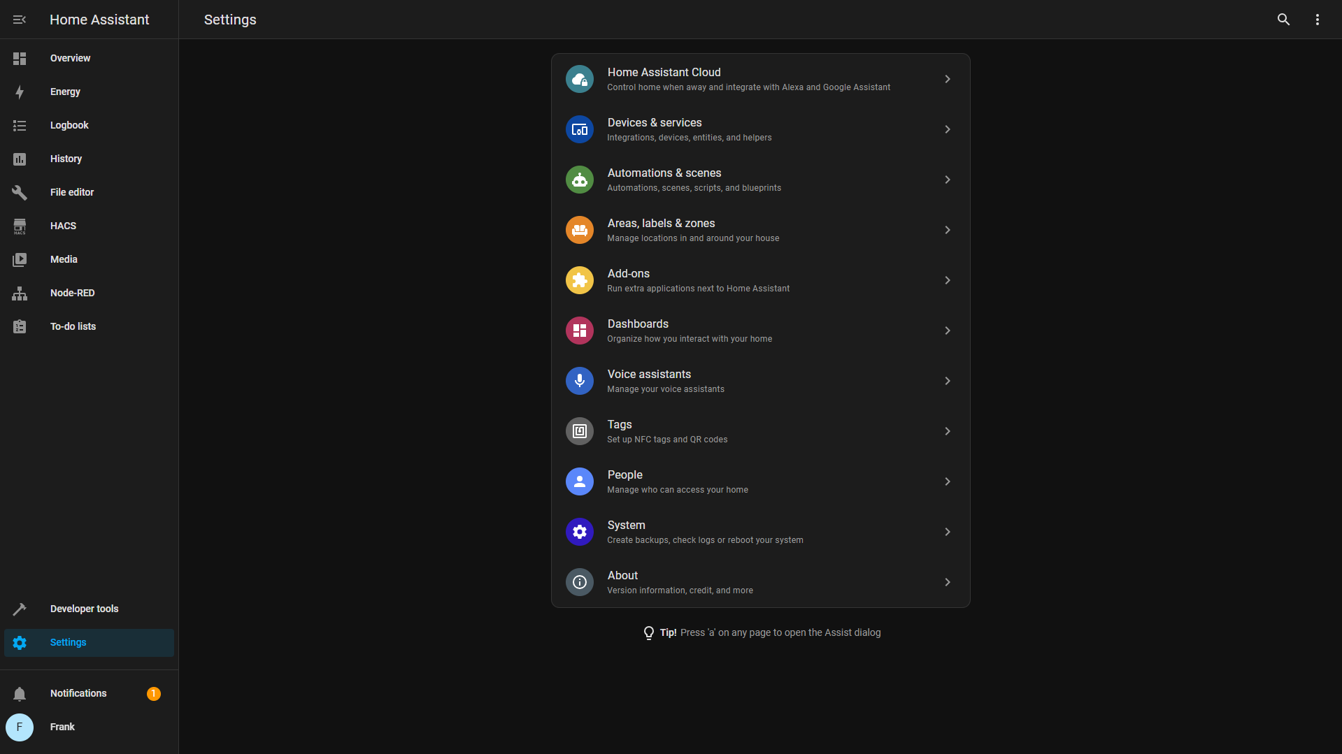Click the Frank user avatar
The image size is (1342, 754).
(20, 727)
